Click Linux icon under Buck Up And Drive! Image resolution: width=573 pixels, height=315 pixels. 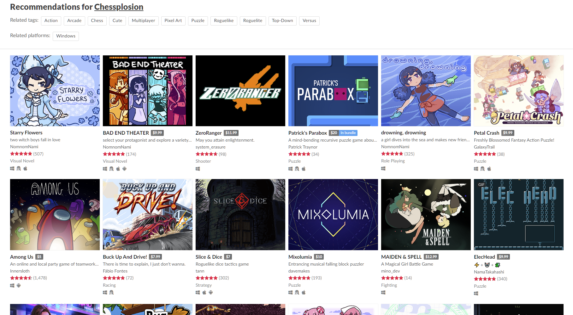(x=111, y=292)
